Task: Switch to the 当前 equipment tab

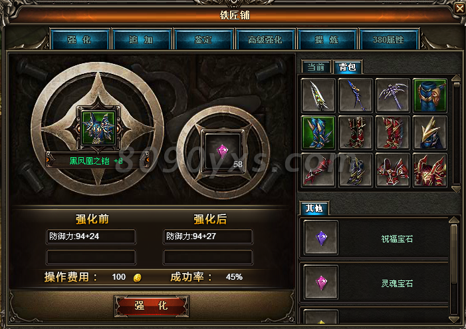Action: 316,67
